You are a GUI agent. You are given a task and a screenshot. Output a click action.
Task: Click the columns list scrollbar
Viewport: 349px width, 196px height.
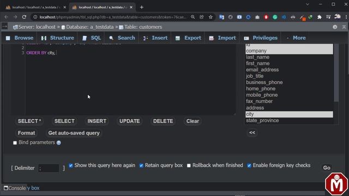pyautogui.click(x=336, y=73)
